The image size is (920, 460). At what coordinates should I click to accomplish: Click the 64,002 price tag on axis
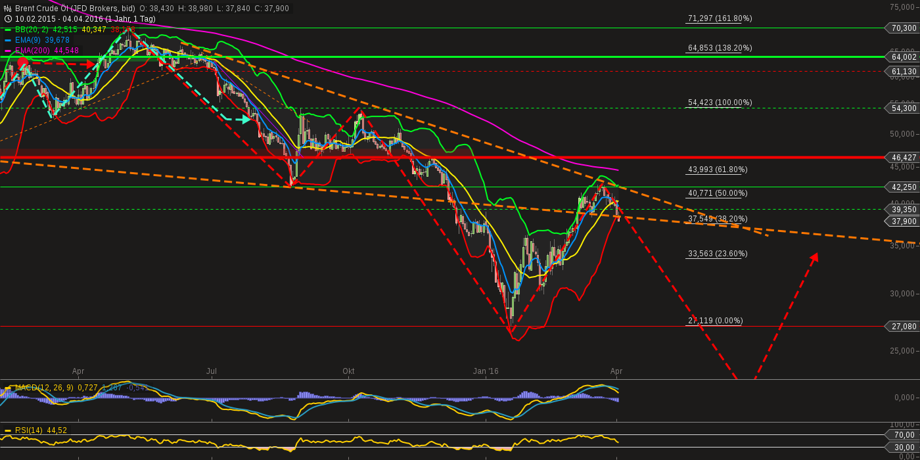click(x=902, y=57)
